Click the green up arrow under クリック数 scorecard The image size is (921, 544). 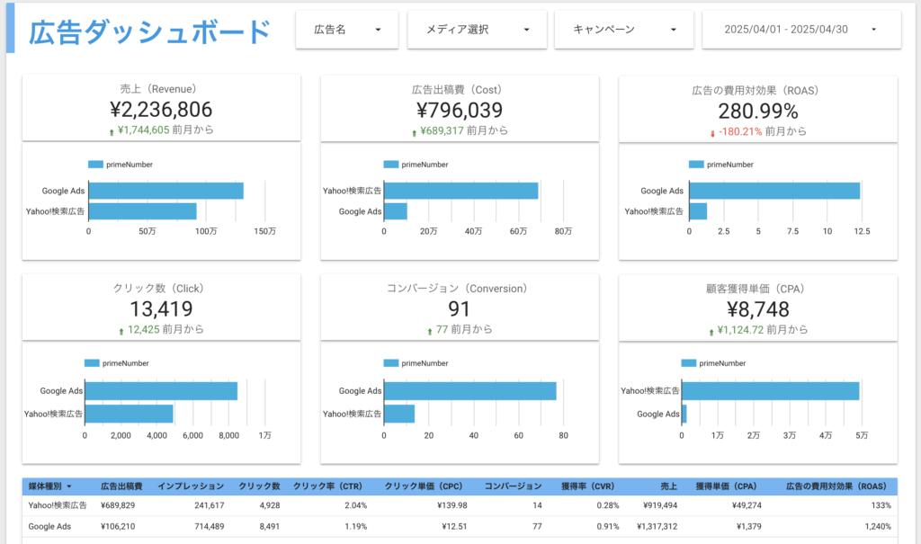pyautogui.click(x=121, y=331)
